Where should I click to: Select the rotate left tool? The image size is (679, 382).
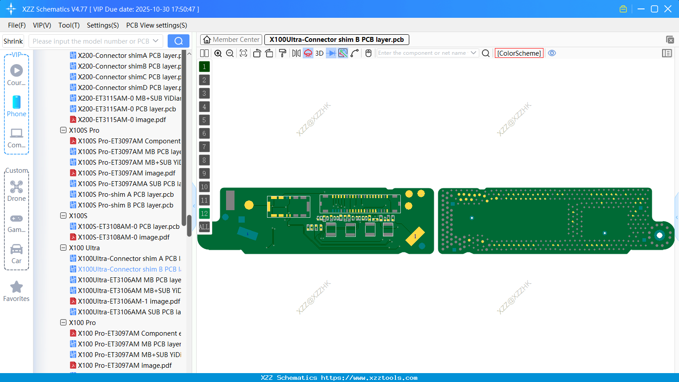[x=257, y=53]
